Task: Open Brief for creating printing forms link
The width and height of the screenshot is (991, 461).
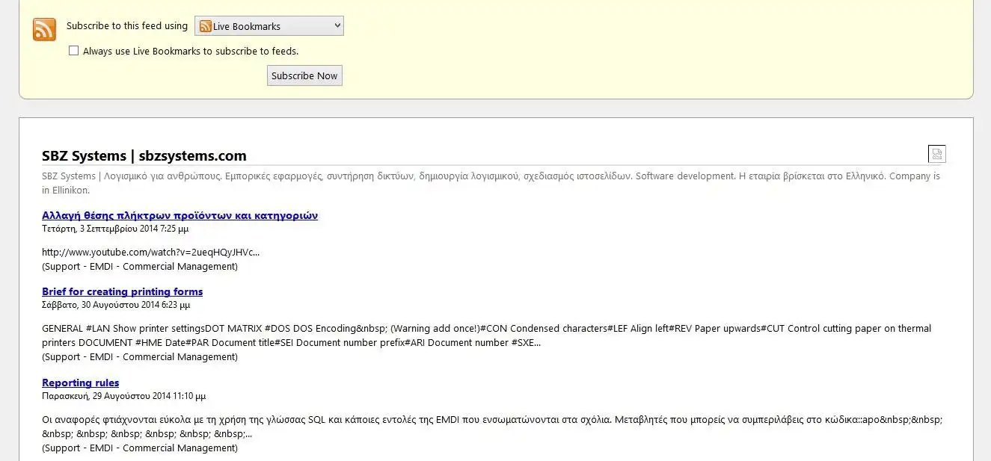Action: pyautogui.click(x=122, y=291)
